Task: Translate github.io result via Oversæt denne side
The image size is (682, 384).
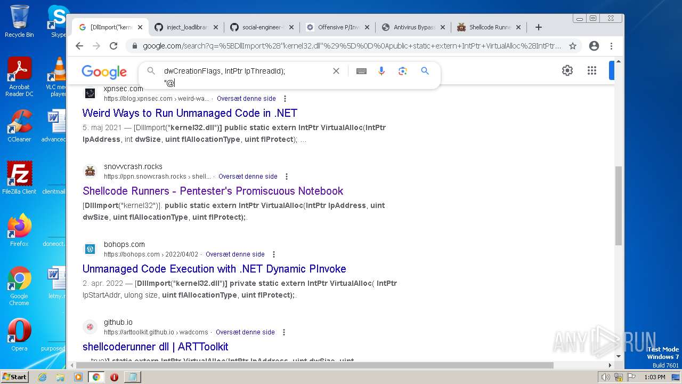Action: [x=245, y=332]
